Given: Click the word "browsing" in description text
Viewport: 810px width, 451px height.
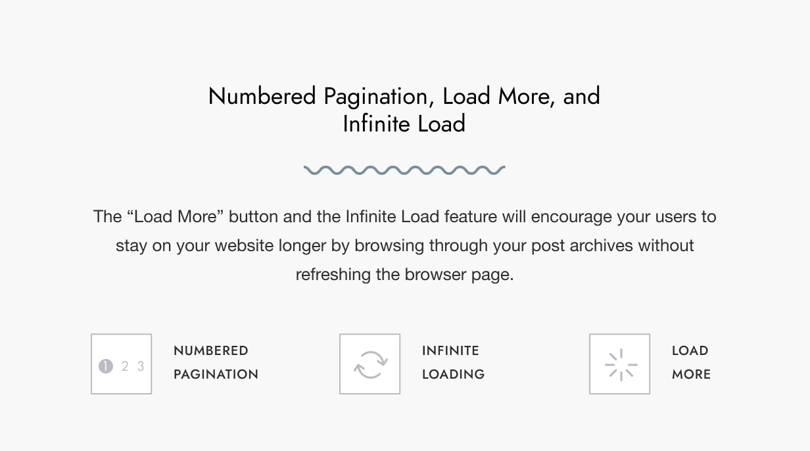Looking at the screenshot, I should coord(389,245).
